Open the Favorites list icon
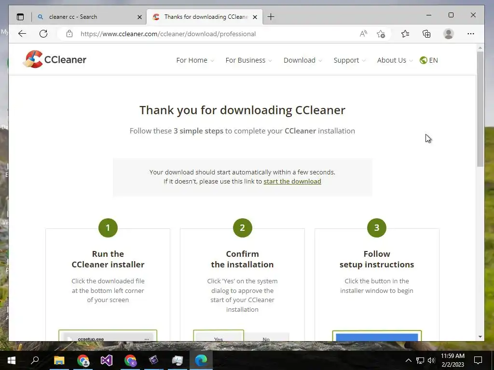Viewport: 494px width, 370px height. [405, 34]
